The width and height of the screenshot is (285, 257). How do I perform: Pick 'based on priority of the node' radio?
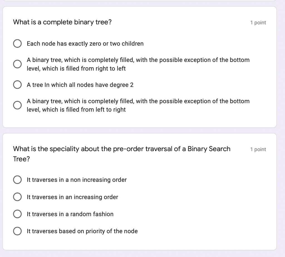point(18,231)
